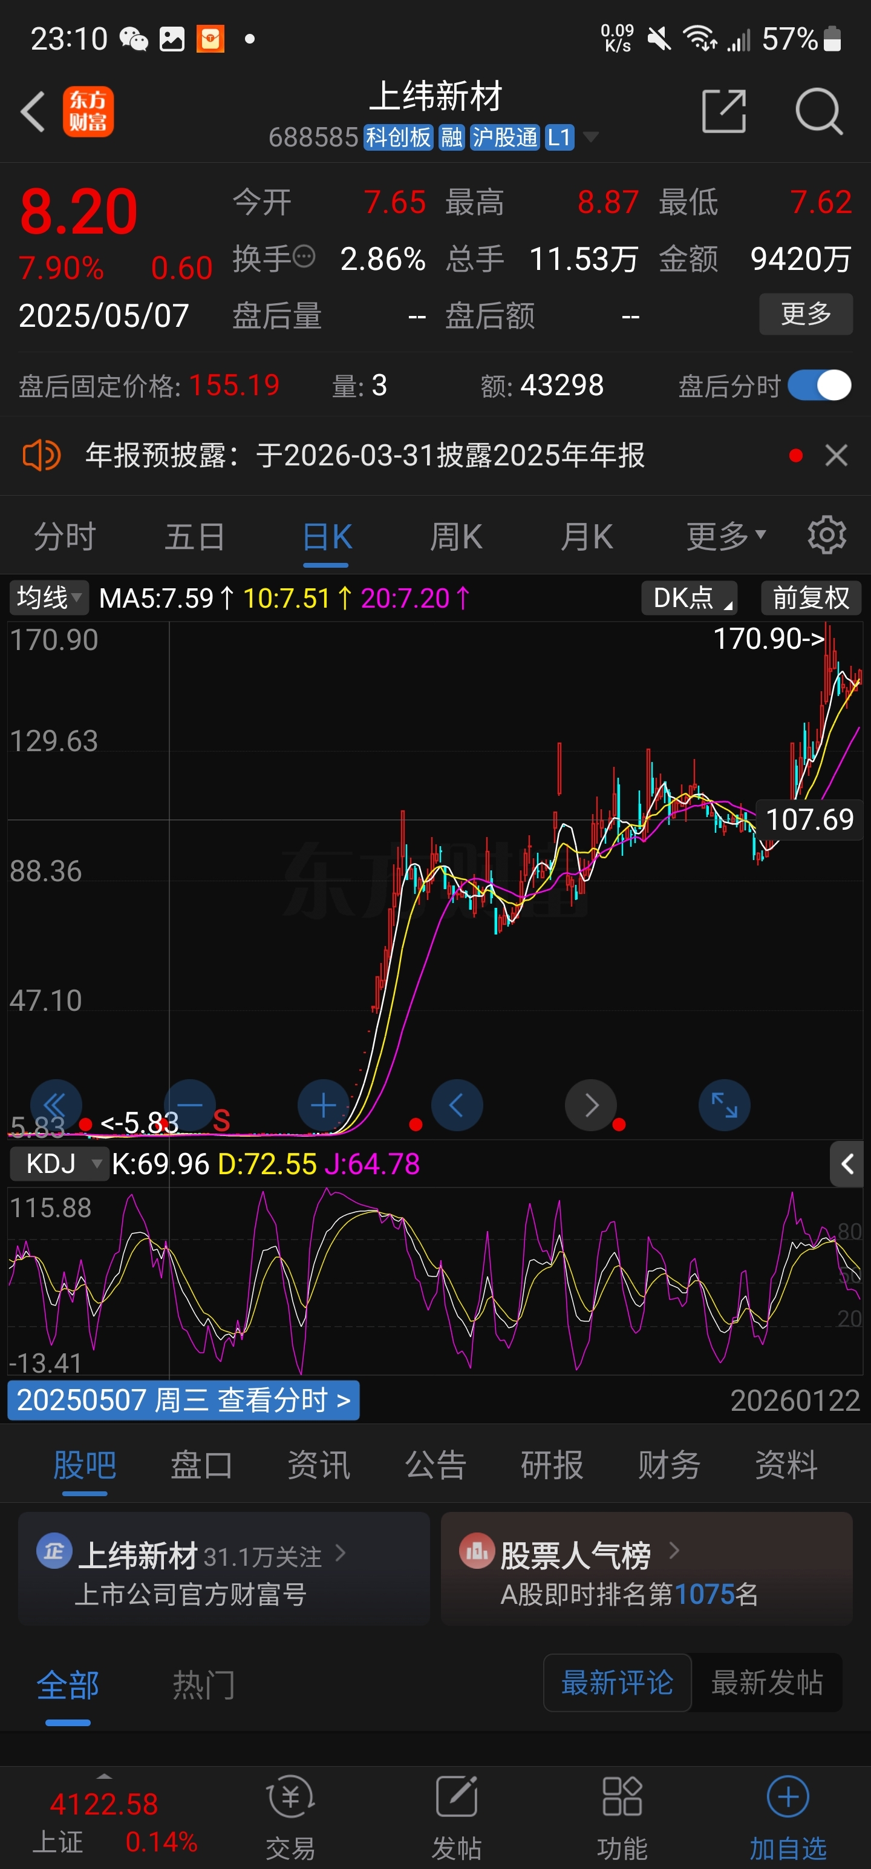Tap the 170.90 high price marker

769,639
